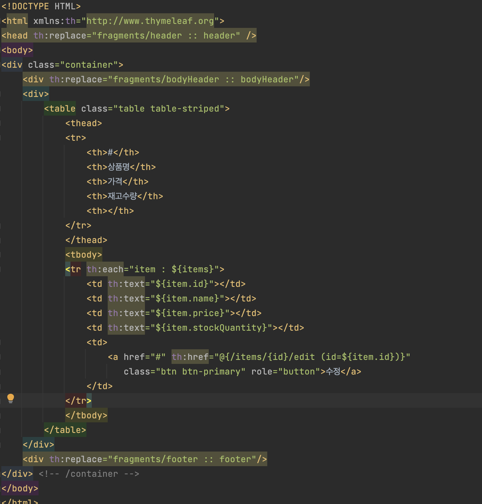Click the 수정 anchor text

333,372
